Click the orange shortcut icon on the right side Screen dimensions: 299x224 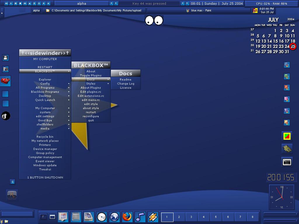pos(287,122)
